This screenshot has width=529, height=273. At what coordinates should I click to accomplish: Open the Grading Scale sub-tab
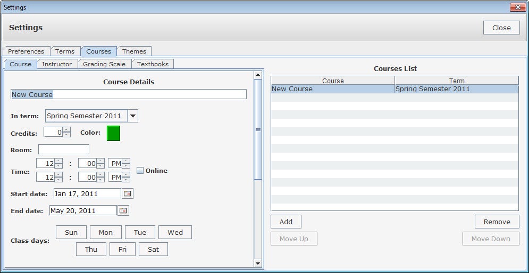pyautogui.click(x=104, y=64)
